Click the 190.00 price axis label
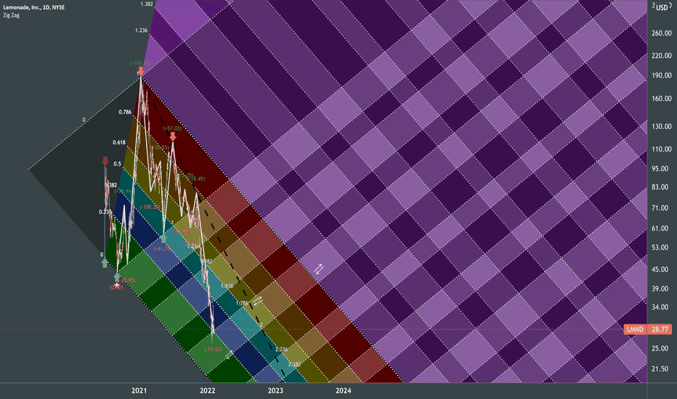 coord(662,75)
